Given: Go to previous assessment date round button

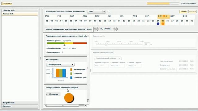Looking at the screenshot, I should pyautogui.click(x=96, y=29).
